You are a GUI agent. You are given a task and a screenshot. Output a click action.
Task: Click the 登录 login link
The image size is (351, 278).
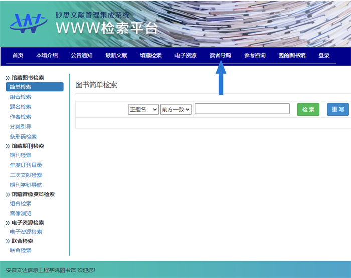pos(324,55)
